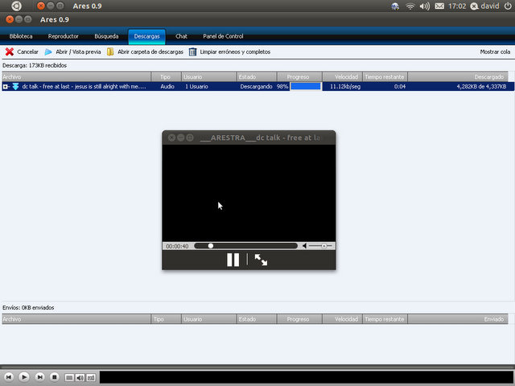515x386 pixels.
Task: Click the Descargando status cell
Action: tap(256, 87)
